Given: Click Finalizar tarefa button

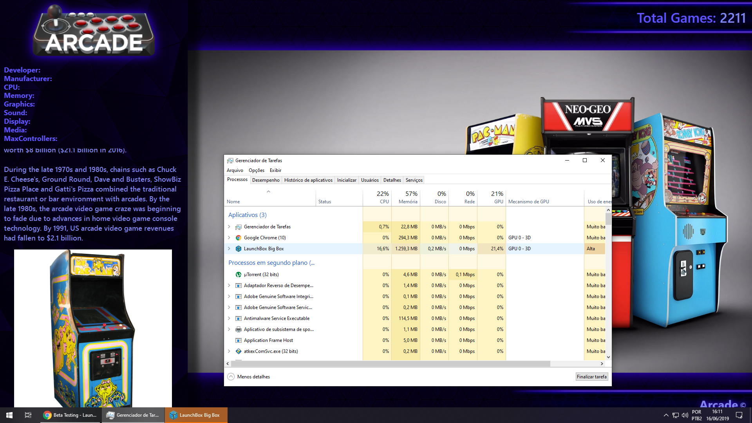Looking at the screenshot, I should coord(591,377).
